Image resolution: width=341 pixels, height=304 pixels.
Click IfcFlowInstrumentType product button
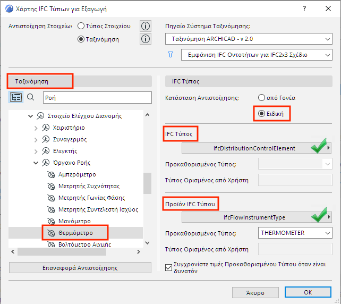257,217
